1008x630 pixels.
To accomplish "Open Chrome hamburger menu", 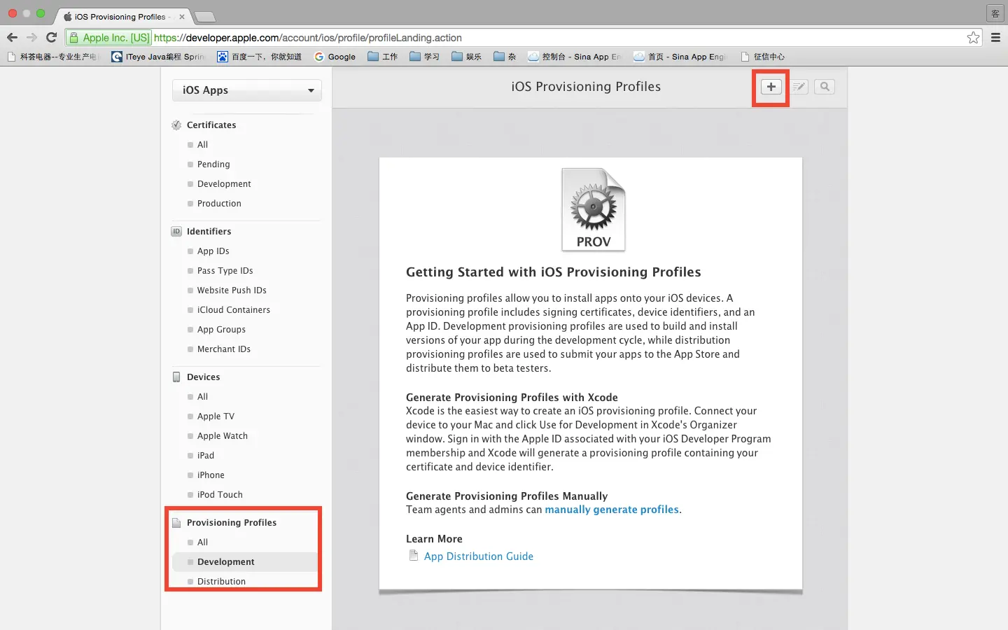I will (x=995, y=38).
